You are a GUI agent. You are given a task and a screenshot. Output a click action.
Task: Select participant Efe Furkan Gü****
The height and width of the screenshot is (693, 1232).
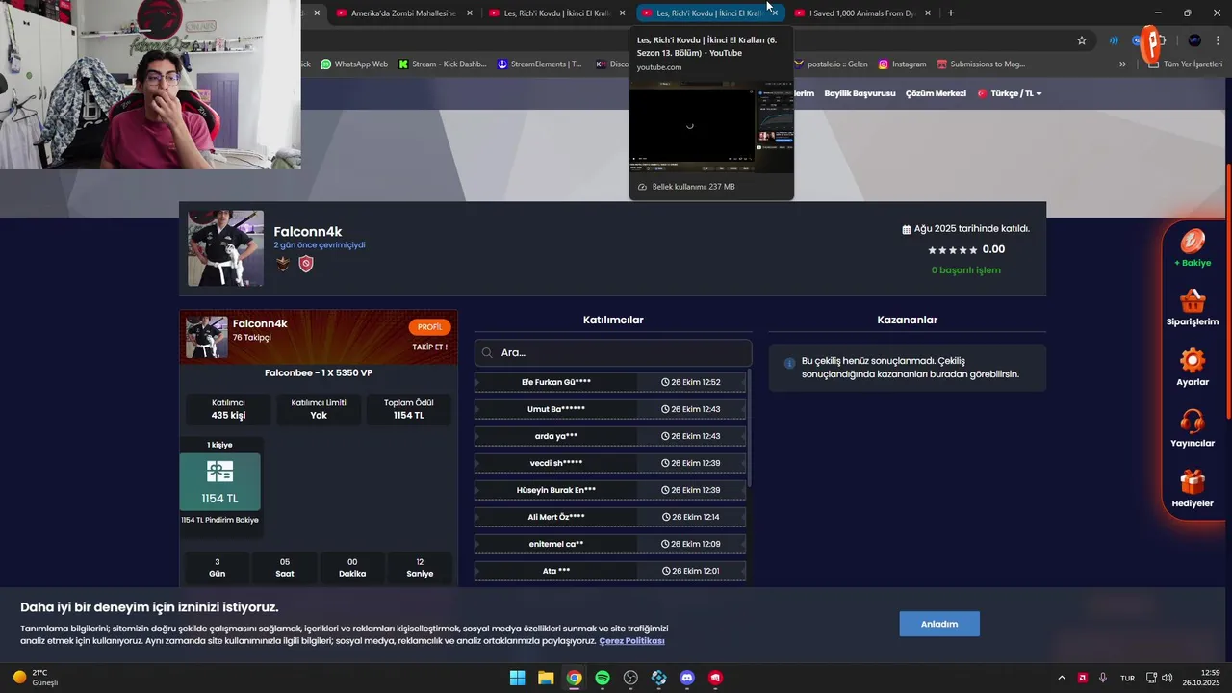tap(610, 382)
